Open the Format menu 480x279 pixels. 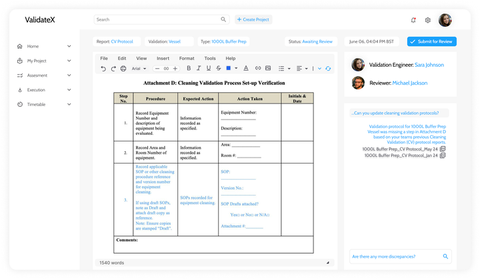(187, 58)
